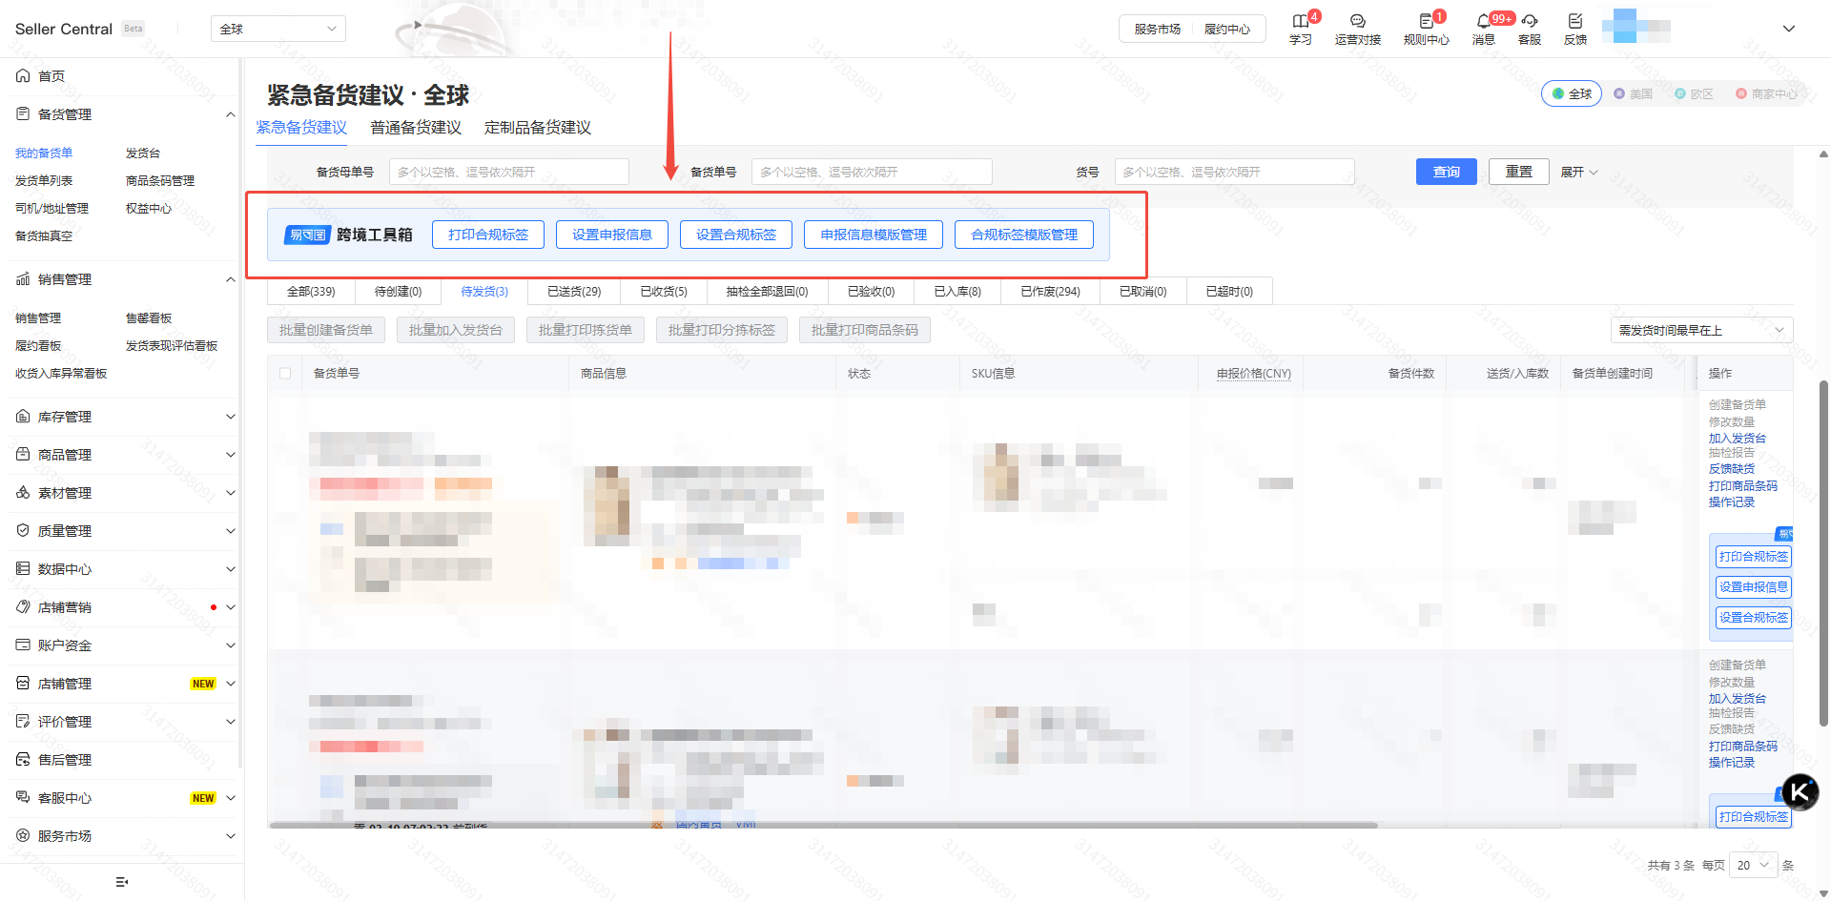Screen dimensions: 1831x901
Task: Open the 学习 learning icon
Action: (1300, 21)
